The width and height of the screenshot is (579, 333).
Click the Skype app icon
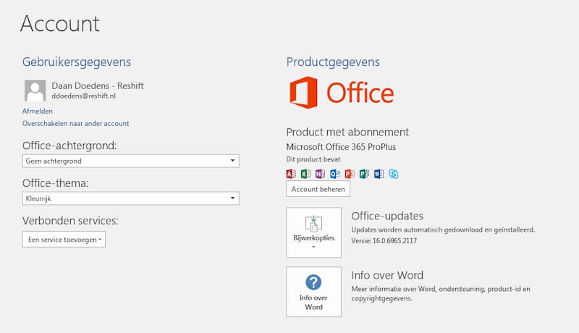[x=394, y=174]
